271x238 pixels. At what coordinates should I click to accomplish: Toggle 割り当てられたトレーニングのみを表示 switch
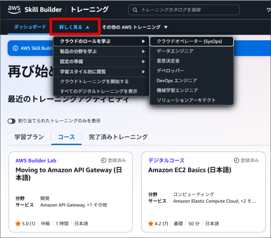coord(12,121)
